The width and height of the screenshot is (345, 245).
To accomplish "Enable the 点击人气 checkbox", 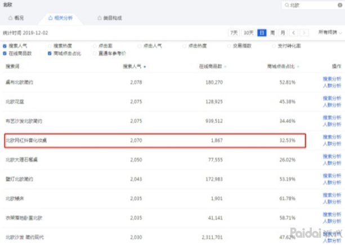I will click(x=139, y=46).
